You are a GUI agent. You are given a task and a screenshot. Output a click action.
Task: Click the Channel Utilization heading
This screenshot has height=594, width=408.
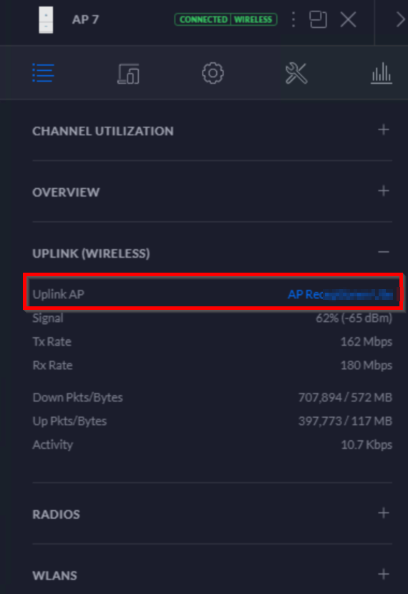tap(103, 131)
